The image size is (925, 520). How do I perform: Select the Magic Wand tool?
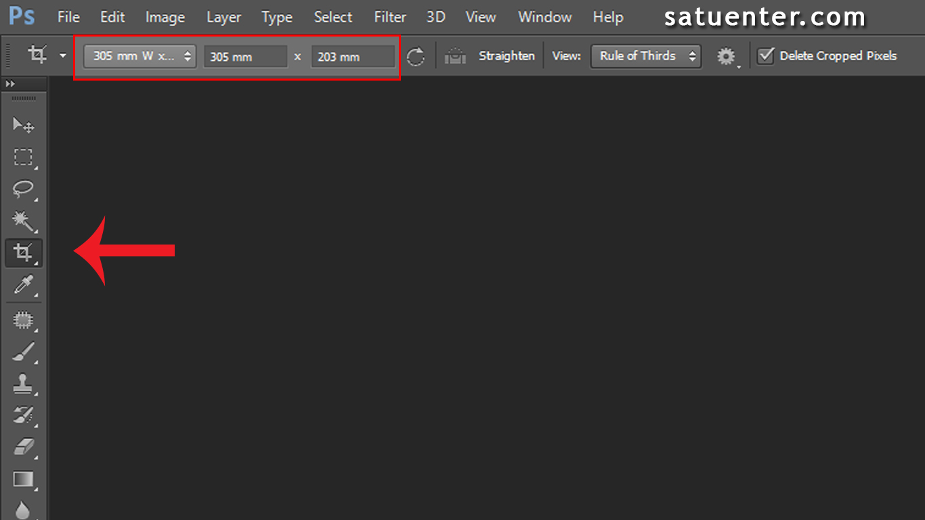point(23,221)
